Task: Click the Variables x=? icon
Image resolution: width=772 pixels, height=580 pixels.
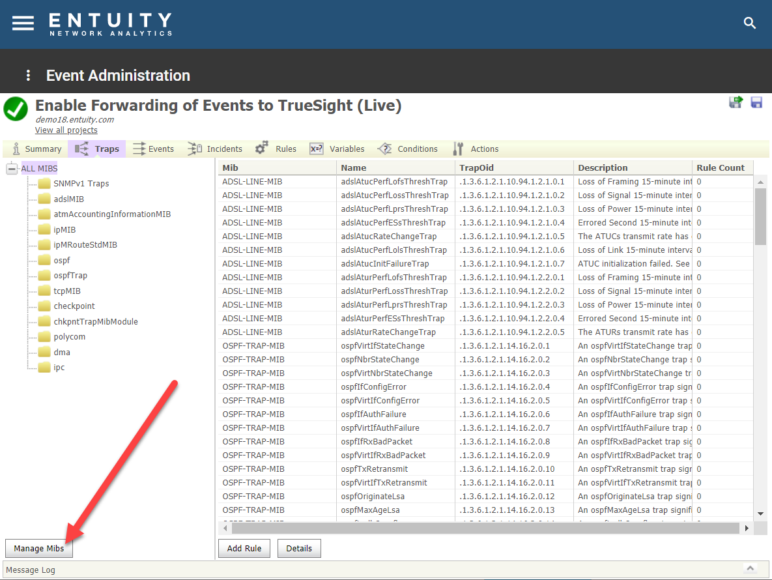Action: tap(316, 149)
